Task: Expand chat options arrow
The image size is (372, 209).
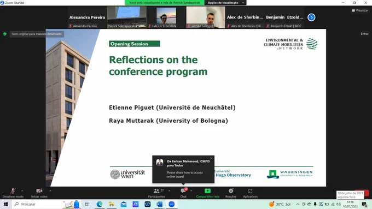Action: (191, 191)
